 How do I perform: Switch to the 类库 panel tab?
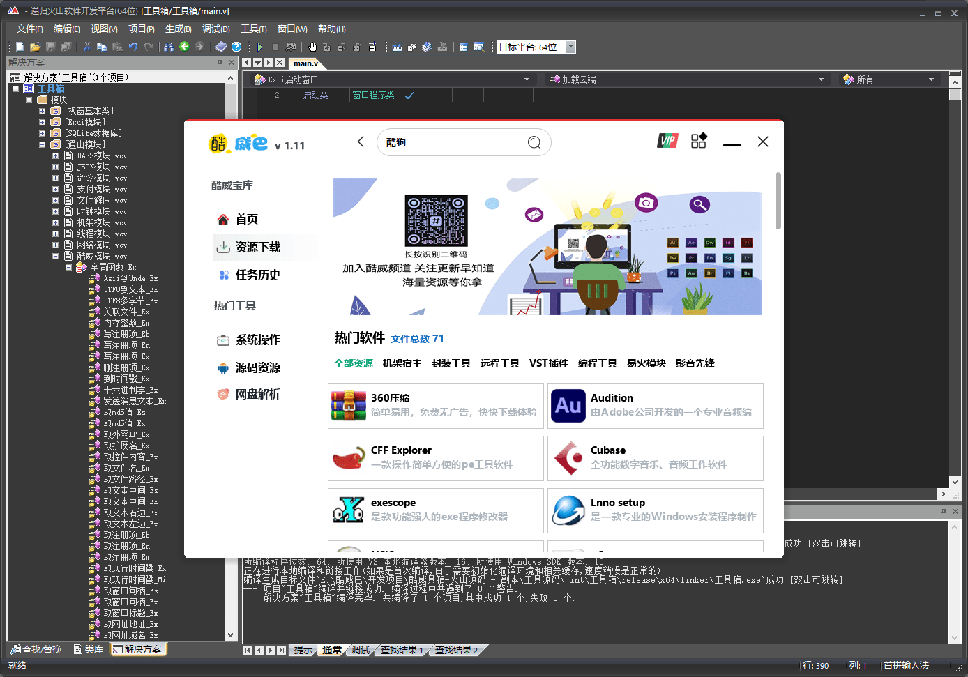click(88, 649)
